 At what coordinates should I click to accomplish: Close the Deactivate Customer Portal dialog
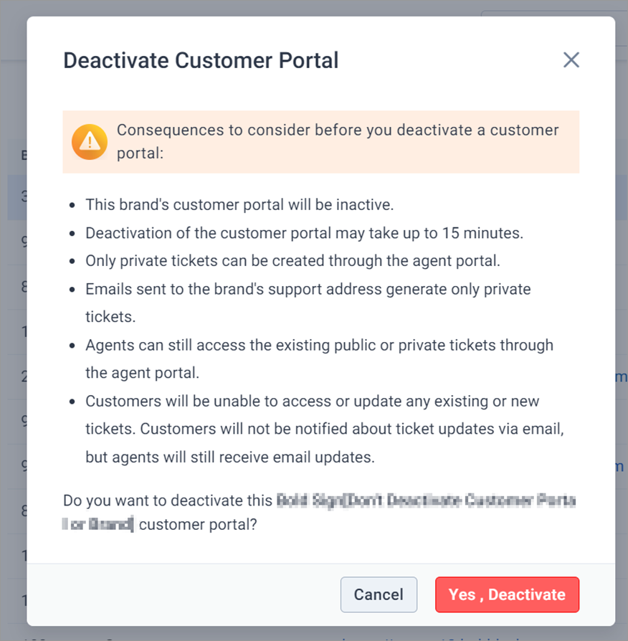[x=571, y=60]
